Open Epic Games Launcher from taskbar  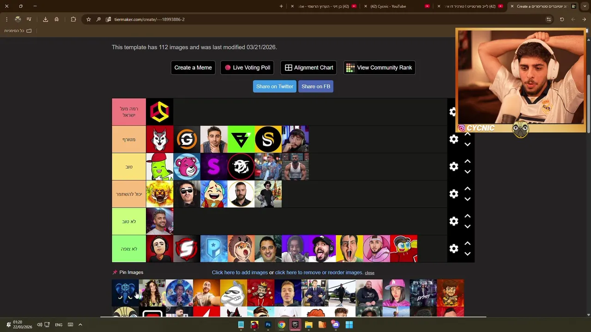(x=295, y=325)
